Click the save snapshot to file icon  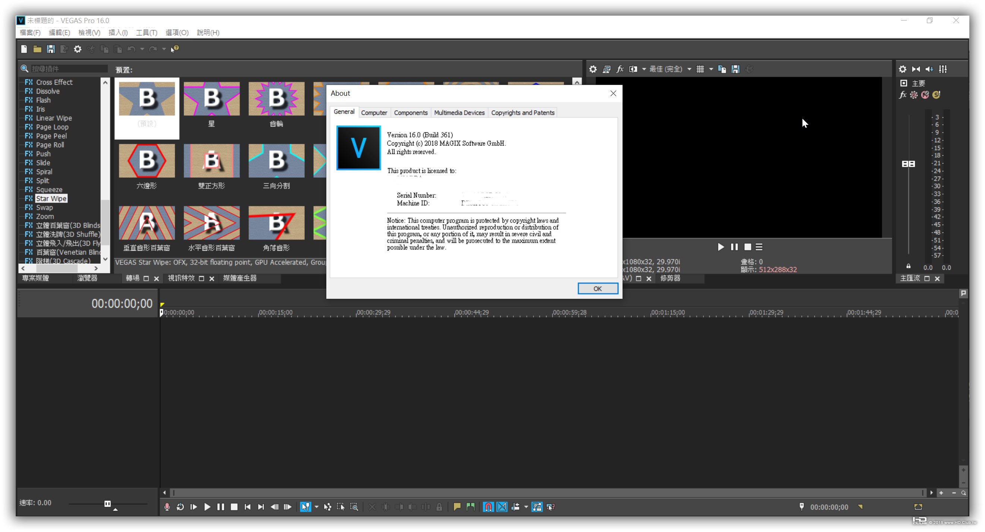tap(735, 69)
